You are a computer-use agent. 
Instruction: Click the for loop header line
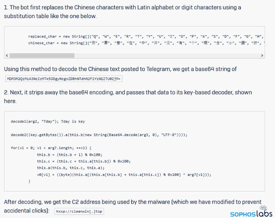(x=51, y=148)
